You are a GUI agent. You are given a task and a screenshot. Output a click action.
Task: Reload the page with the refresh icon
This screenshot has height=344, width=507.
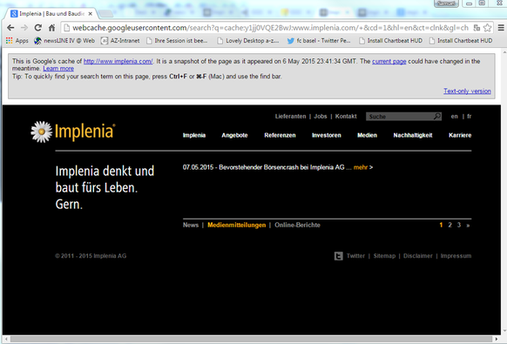37,28
